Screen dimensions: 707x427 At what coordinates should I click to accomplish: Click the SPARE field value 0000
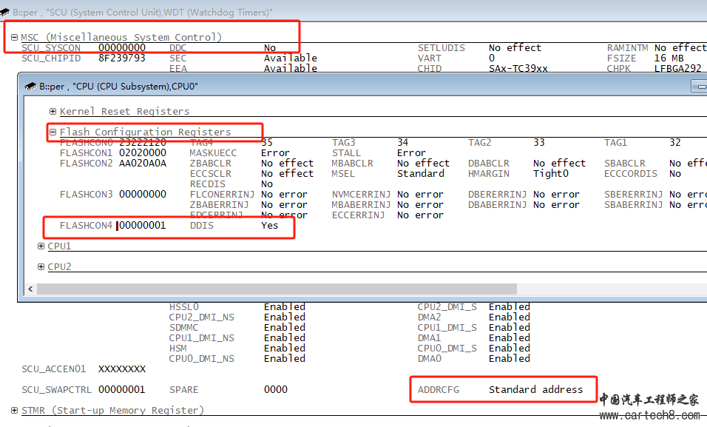[x=276, y=389]
